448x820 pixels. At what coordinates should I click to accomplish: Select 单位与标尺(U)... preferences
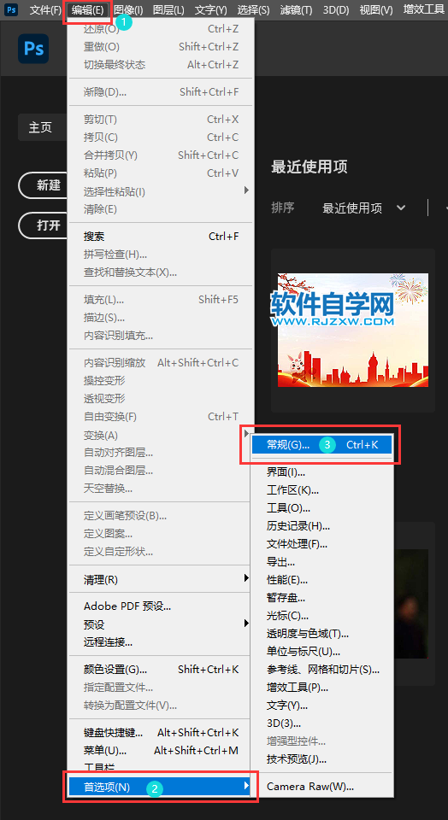pyautogui.click(x=321, y=652)
